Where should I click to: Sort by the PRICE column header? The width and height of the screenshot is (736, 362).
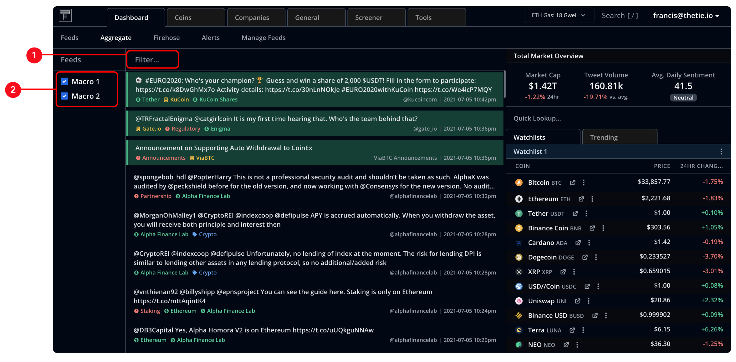click(x=662, y=166)
